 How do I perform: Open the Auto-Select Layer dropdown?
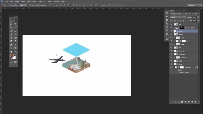click(x=23, y=5)
